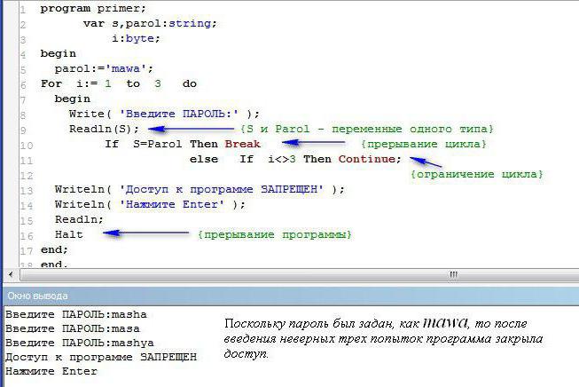Click the 'i:byte;' declaration line
579x387 pixels.
136,38
